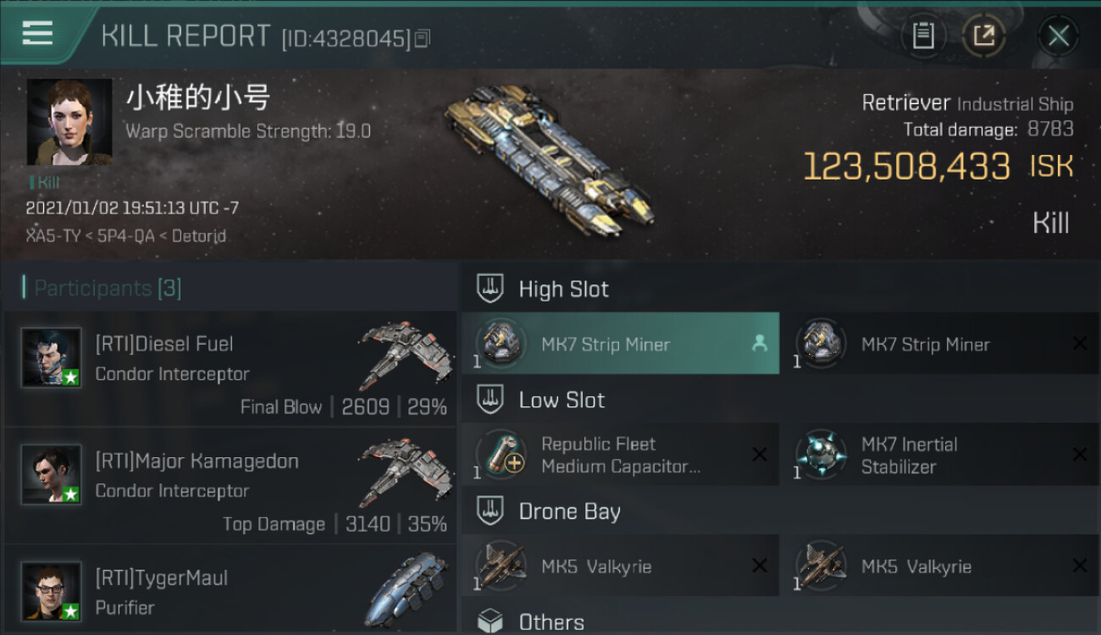This screenshot has width=1101, height=635.
Task: Open the hamburger menu icon
Action: point(37,33)
